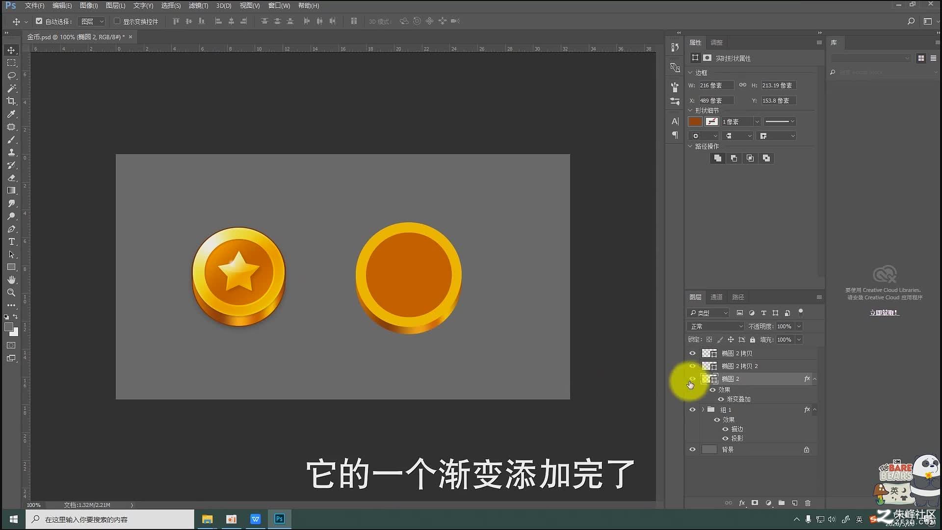
Task: Hide the 背景 layer
Action: pos(692,450)
